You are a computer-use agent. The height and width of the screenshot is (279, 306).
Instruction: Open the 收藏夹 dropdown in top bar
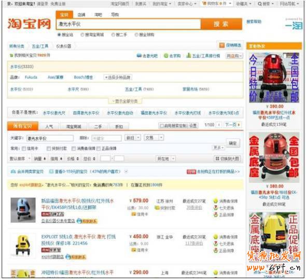[x=244, y=4]
